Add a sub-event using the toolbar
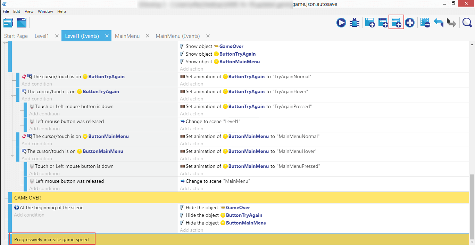Screen dimensions: 475x245 click(383, 23)
